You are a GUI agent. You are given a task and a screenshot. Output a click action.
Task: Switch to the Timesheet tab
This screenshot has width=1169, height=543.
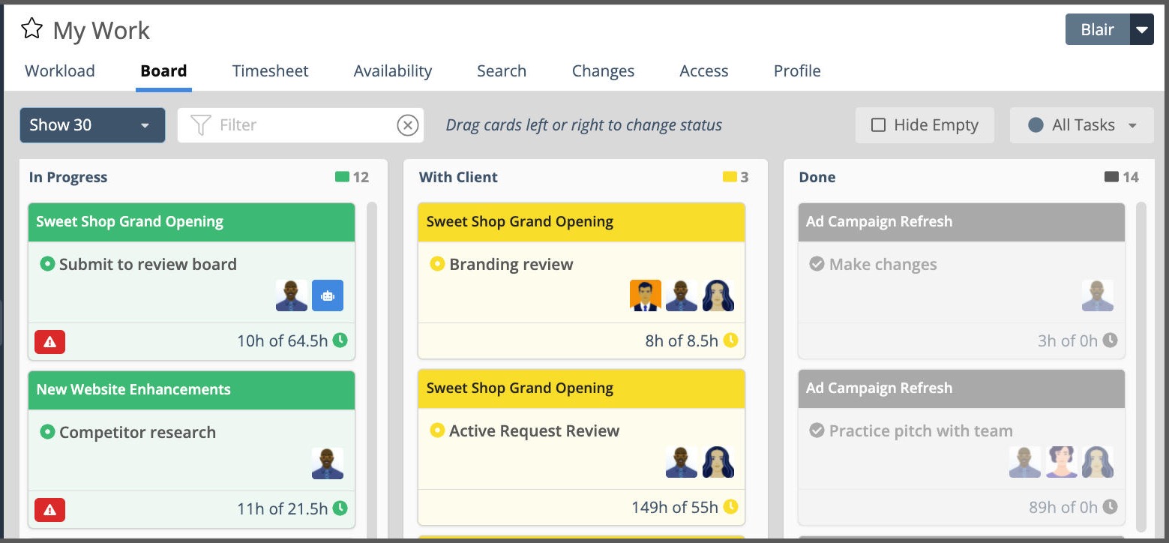[270, 70]
